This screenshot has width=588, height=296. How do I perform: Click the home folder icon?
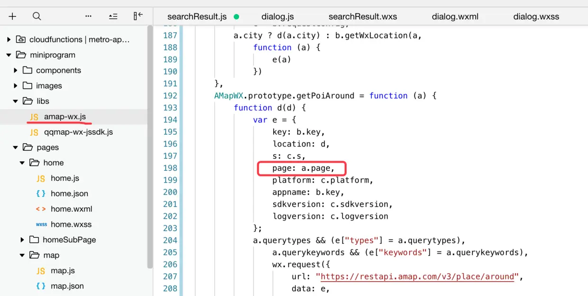pos(35,163)
